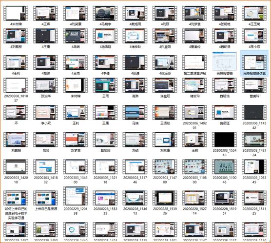
Task: Select the 光控报警器 image file
Action: click(224, 63)
